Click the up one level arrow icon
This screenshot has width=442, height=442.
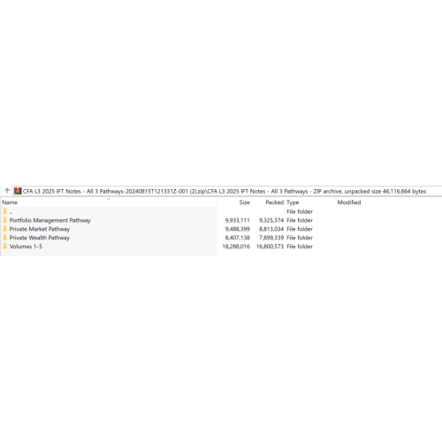(7, 191)
